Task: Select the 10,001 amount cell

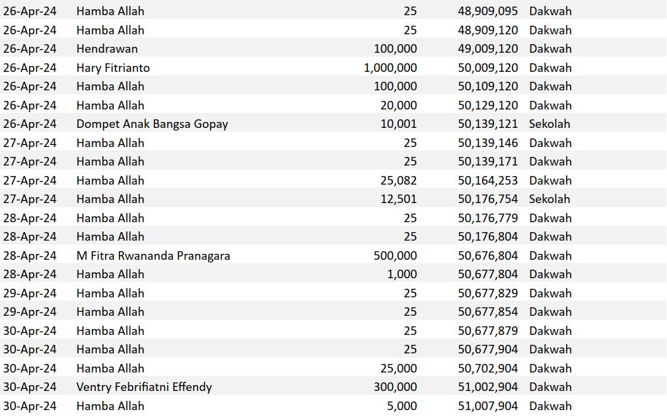Action: coord(398,124)
